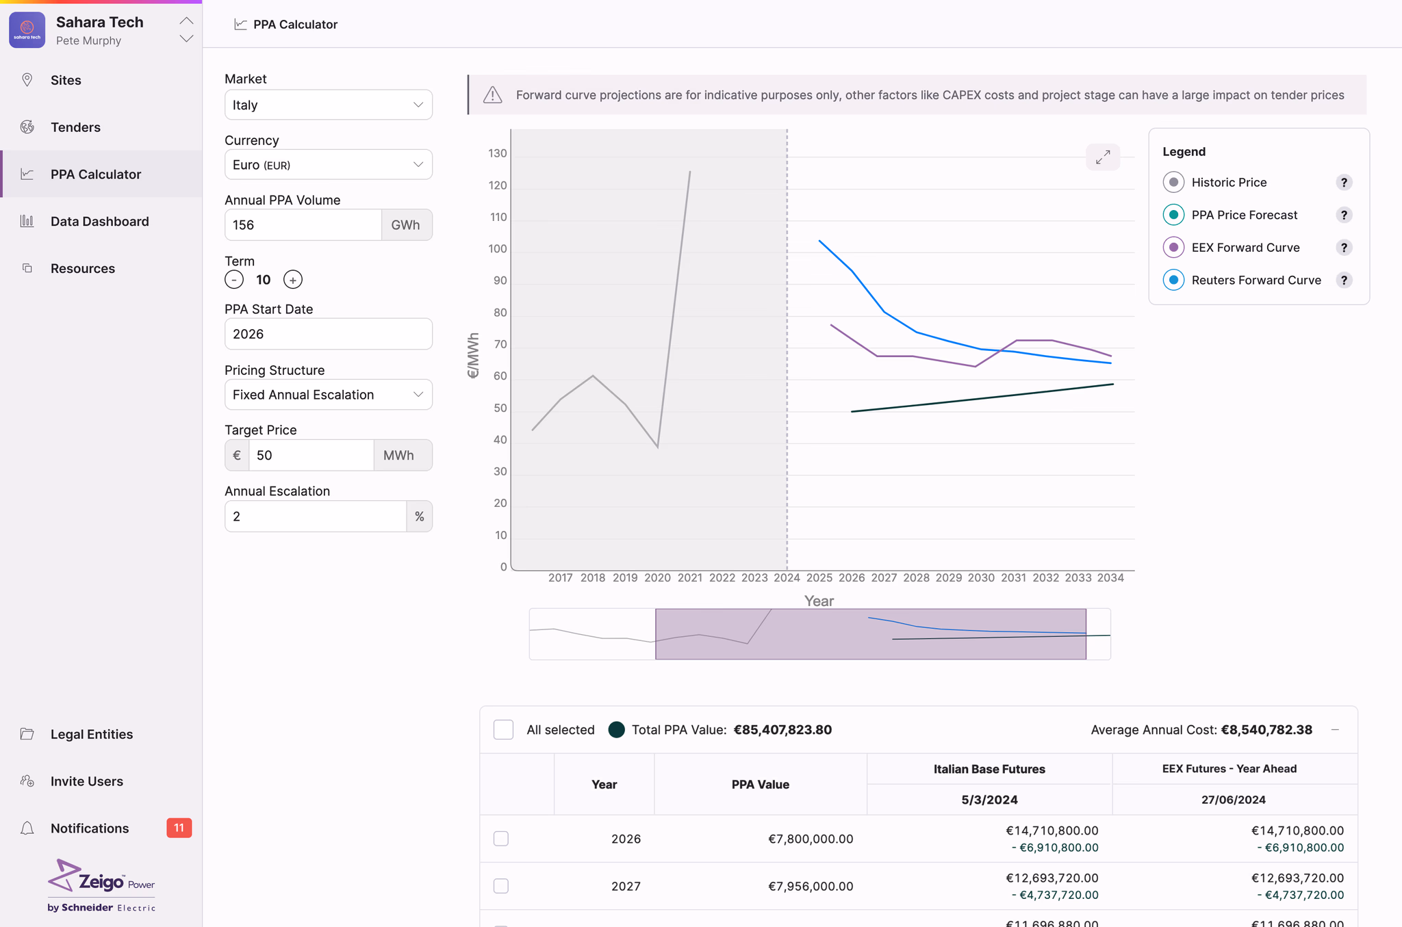The image size is (1402, 927).
Task: Open help for PPA Price Forecast
Action: pyautogui.click(x=1344, y=215)
